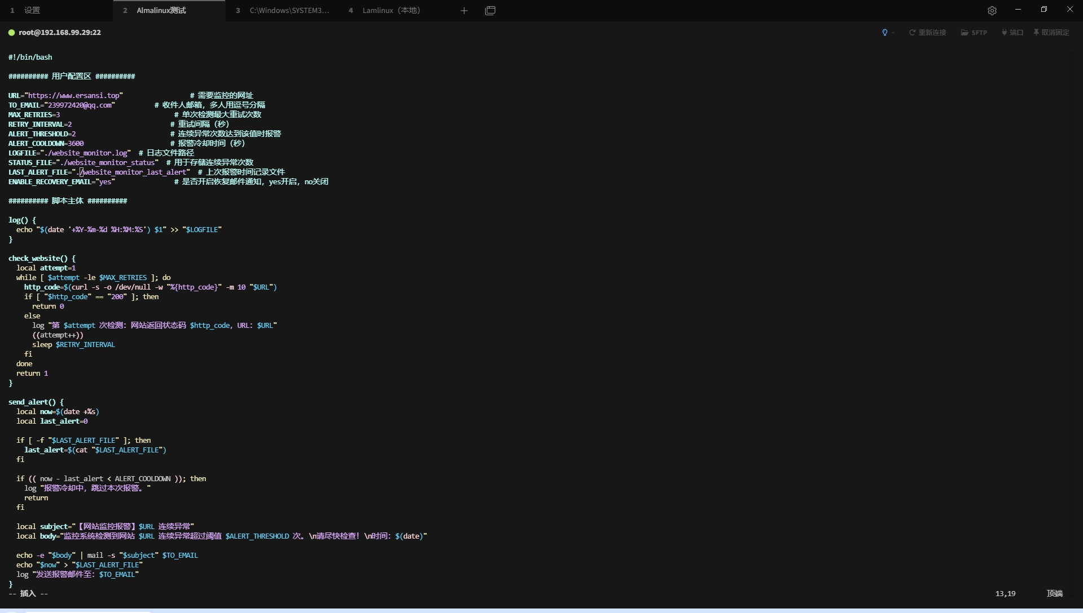
Task: Click the ALERT_THRESHOLD=2 line
Action: (42, 134)
